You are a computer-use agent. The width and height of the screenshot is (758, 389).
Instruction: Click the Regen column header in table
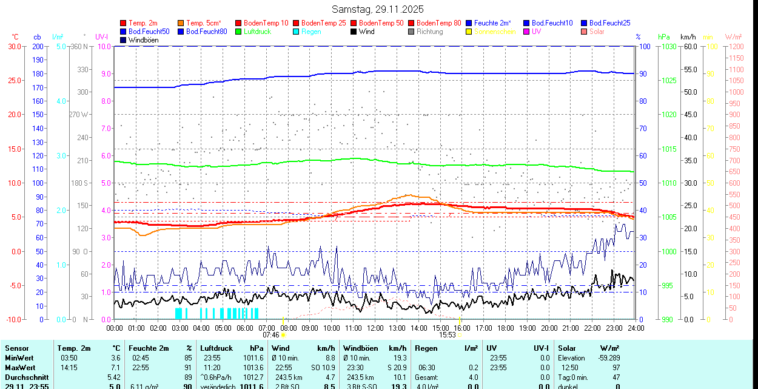click(x=427, y=348)
